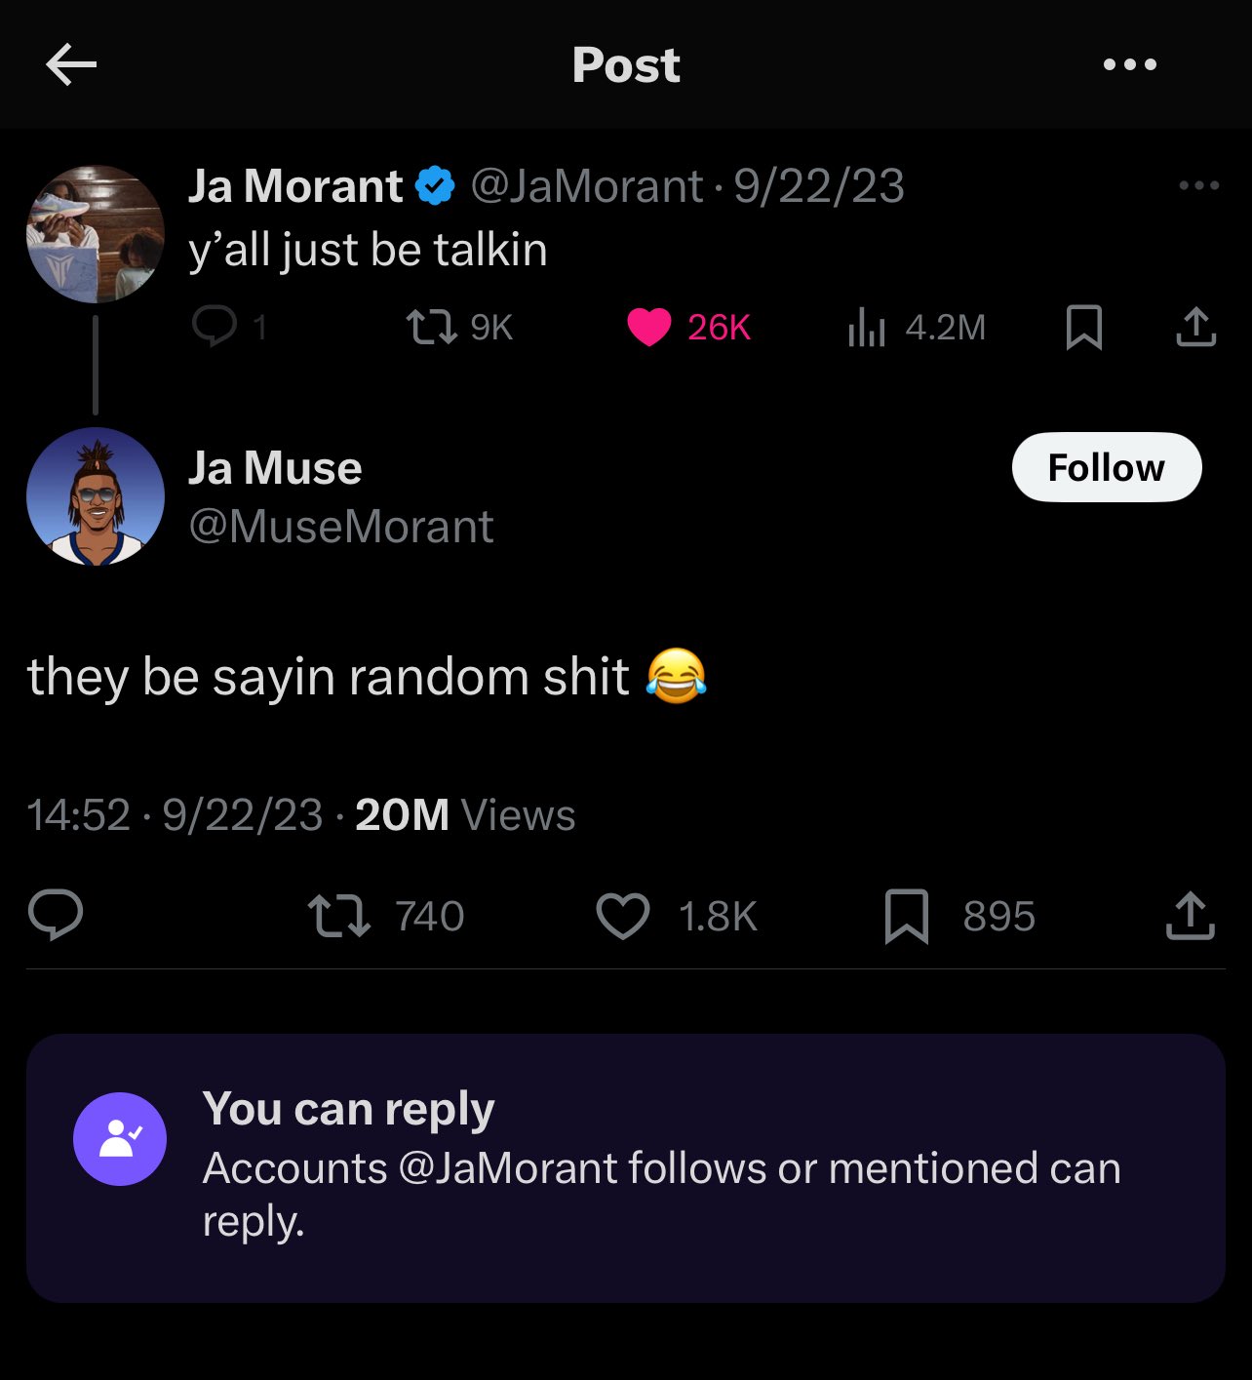Image resolution: width=1252 pixels, height=1380 pixels.
Task: Unlike Ja Morant's tweet with 26K likes
Action: 648,327
